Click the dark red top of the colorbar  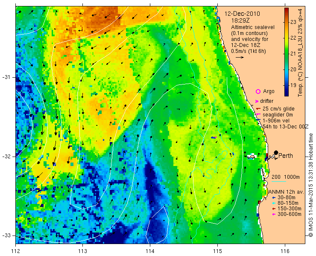point(287,10)
